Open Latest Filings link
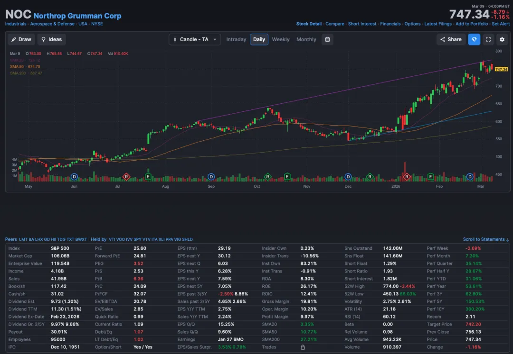The width and height of the screenshot is (513, 354). [438, 24]
